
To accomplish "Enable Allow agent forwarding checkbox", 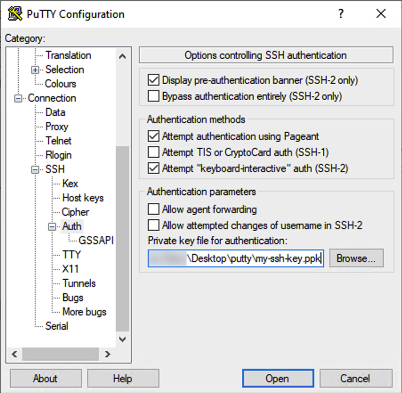I will (153, 209).
